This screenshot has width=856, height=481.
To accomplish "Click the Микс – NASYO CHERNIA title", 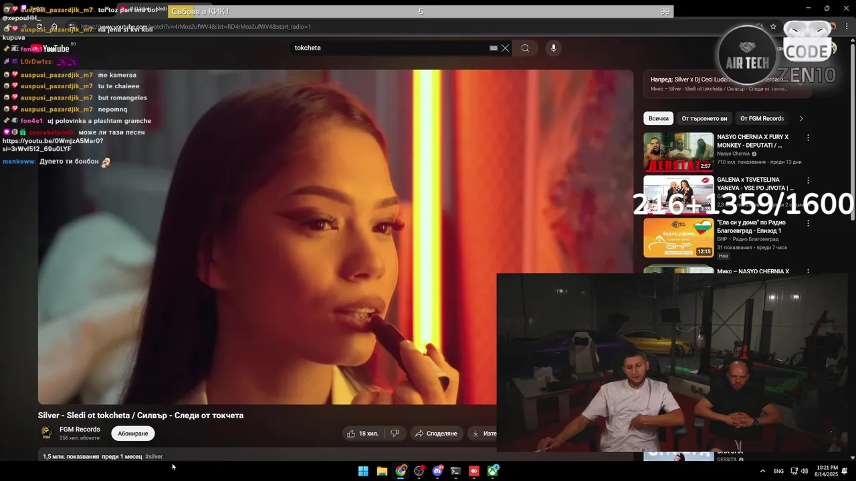I will click(753, 272).
